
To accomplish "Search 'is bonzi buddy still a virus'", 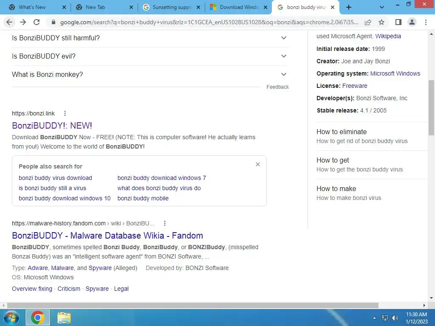I will 52,188.
